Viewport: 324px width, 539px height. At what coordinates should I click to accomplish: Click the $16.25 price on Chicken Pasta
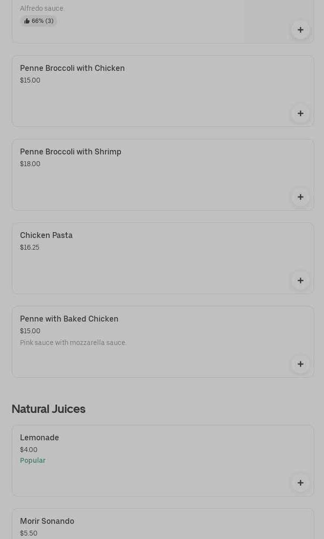coord(30,247)
